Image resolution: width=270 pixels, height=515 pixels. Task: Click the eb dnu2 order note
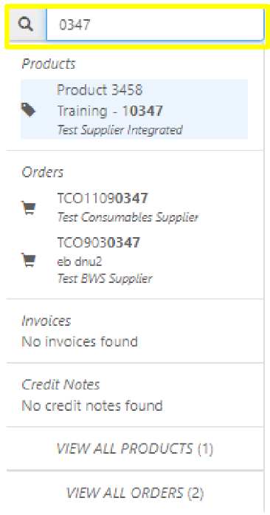point(80,262)
